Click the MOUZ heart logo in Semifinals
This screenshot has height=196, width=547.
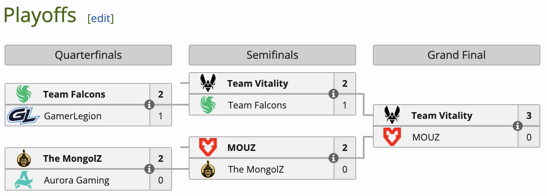pos(208,148)
